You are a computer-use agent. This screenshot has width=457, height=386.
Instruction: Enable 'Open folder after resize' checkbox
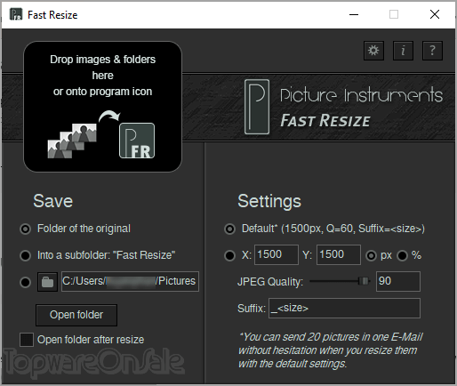point(27,340)
